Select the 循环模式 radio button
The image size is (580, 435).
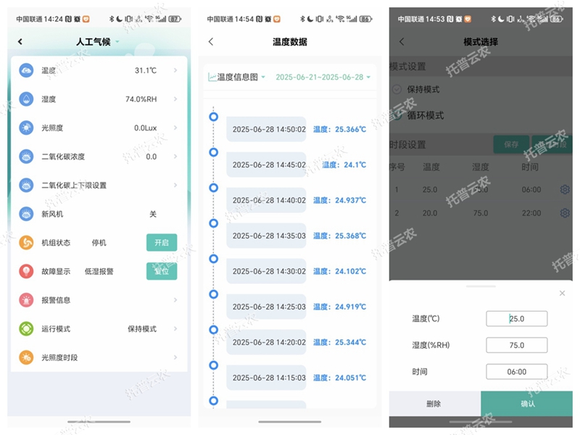point(398,115)
